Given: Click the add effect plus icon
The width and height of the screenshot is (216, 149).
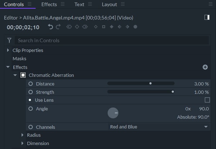Looking at the screenshot, I should click(205, 67).
